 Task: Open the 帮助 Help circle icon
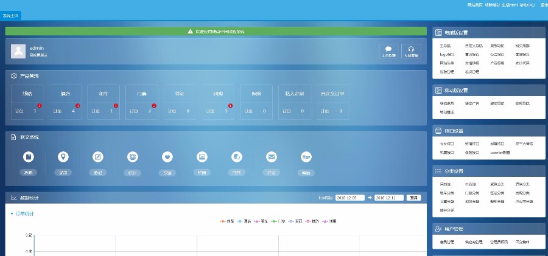(x=306, y=157)
